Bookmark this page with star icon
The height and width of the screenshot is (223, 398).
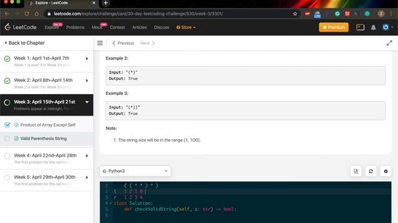click(x=295, y=14)
